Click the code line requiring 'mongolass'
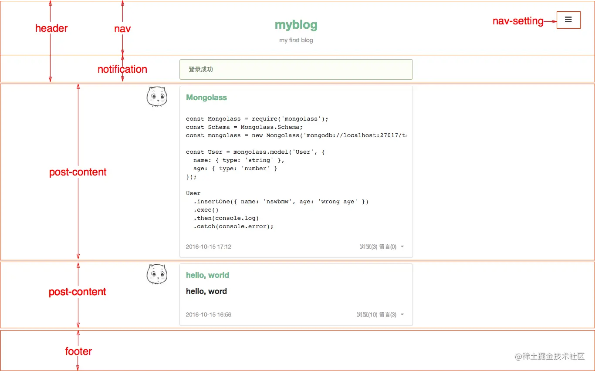The width and height of the screenshot is (595, 371). click(x=257, y=119)
